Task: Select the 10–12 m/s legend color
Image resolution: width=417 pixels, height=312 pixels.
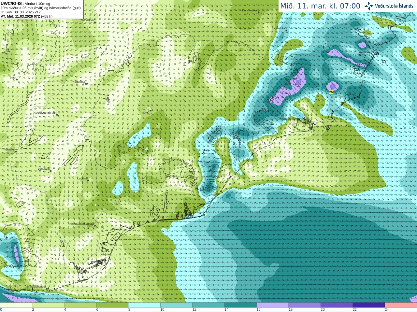Action: pyautogui.click(x=176, y=305)
